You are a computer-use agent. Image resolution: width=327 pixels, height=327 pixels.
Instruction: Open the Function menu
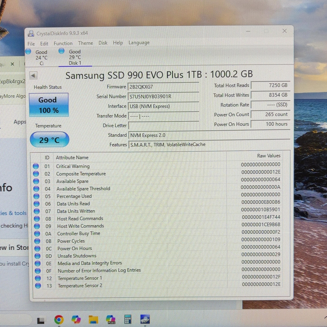click(63, 43)
